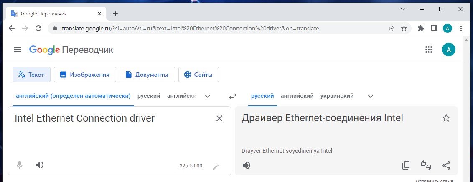Viewport: 473px width, 182px height.
Task: Start voice input with the microphone
Action: click(20, 165)
